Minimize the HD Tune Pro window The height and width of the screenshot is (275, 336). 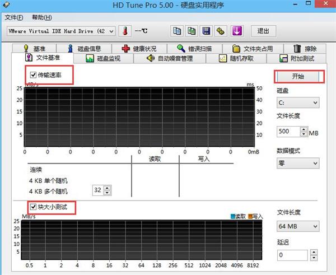pyautogui.click(x=295, y=4)
